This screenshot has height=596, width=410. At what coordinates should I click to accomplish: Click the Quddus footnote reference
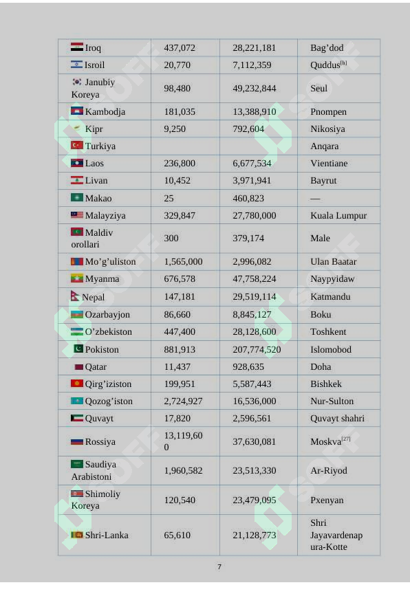(343, 63)
